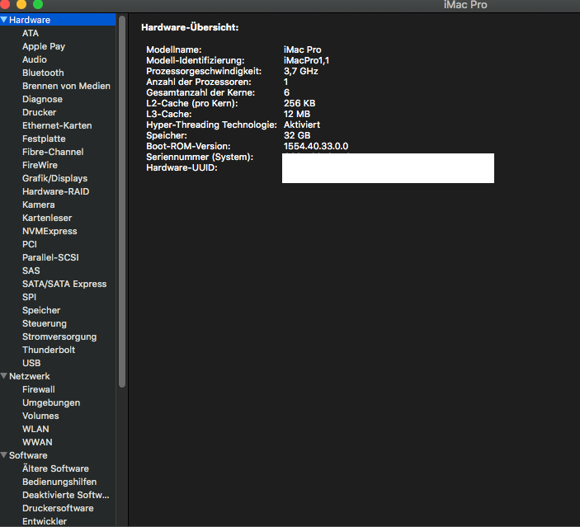Screen dimensions: 580x527
Task: Select Stromversorgung
Action: pyautogui.click(x=59, y=336)
